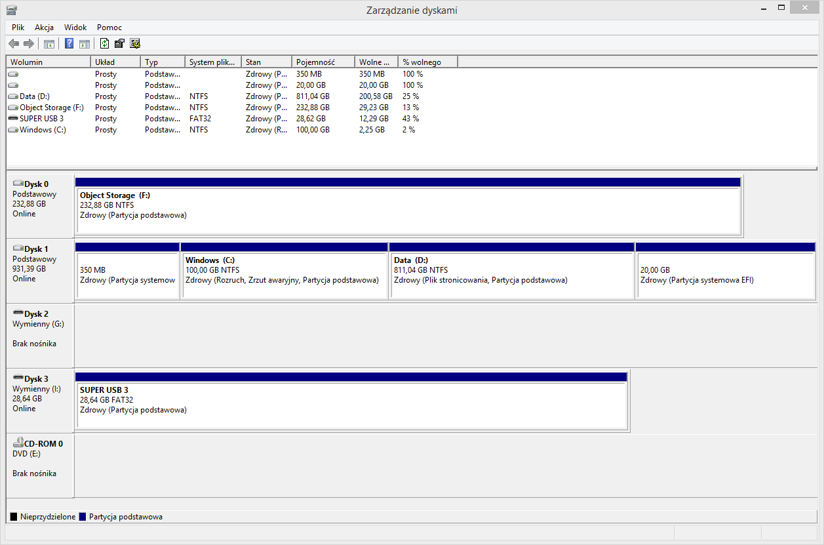Image resolution: width=824 pixels, height=545 pixels.
Task: Open the Plik menu
Action: [18, 28]
